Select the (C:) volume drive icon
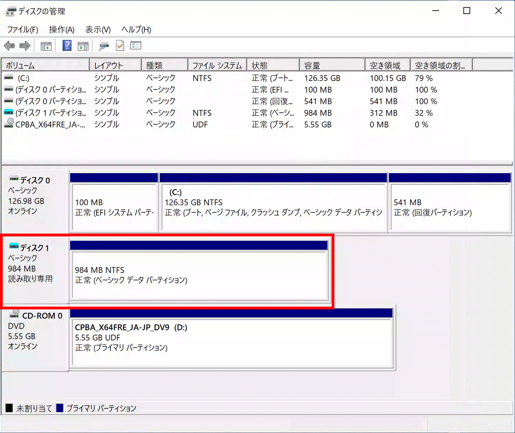515x433 pixels. click(x=9, y=78)
